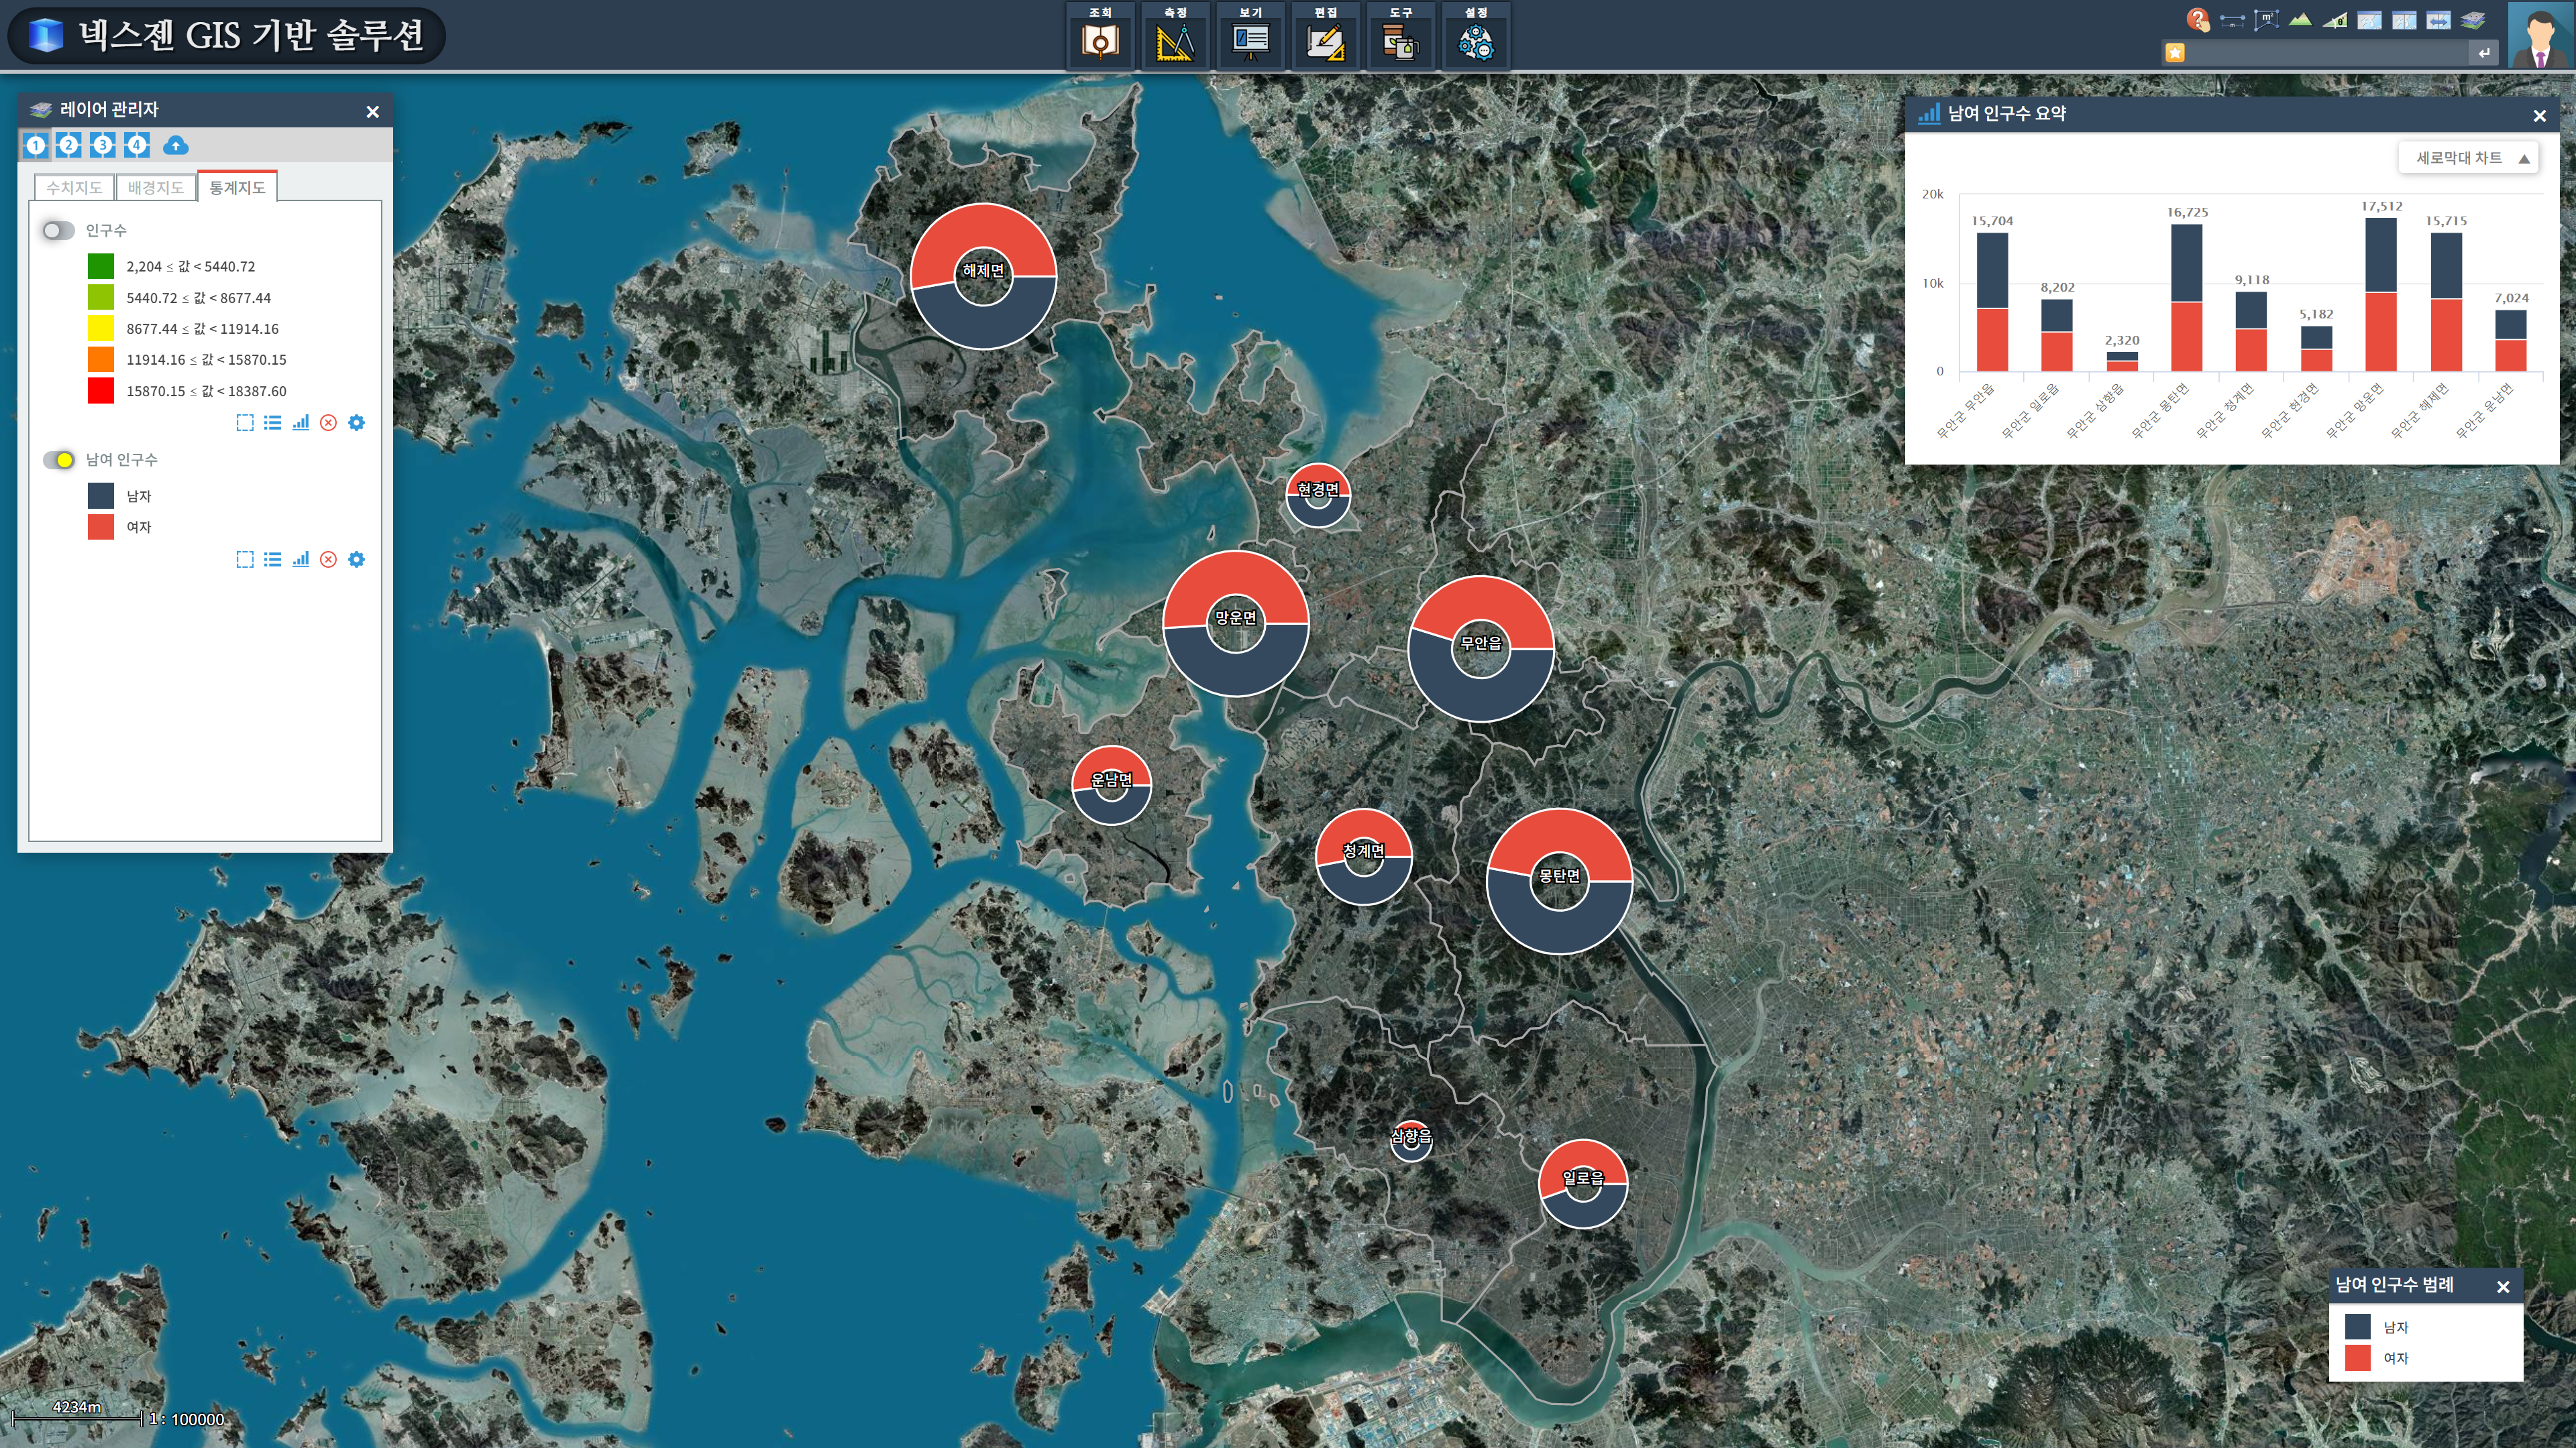
Task: Click the 남자 navy swatch in layer manager
Action: 101,495
